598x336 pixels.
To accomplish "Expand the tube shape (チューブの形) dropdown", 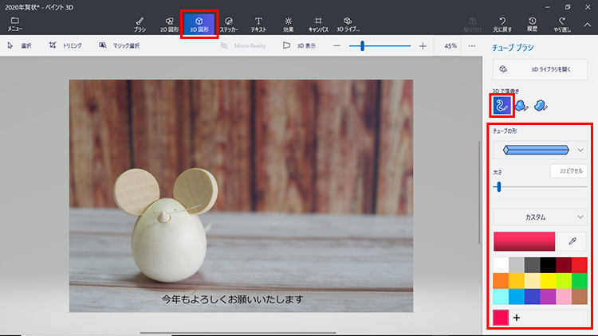I will (x=540, y=149).
